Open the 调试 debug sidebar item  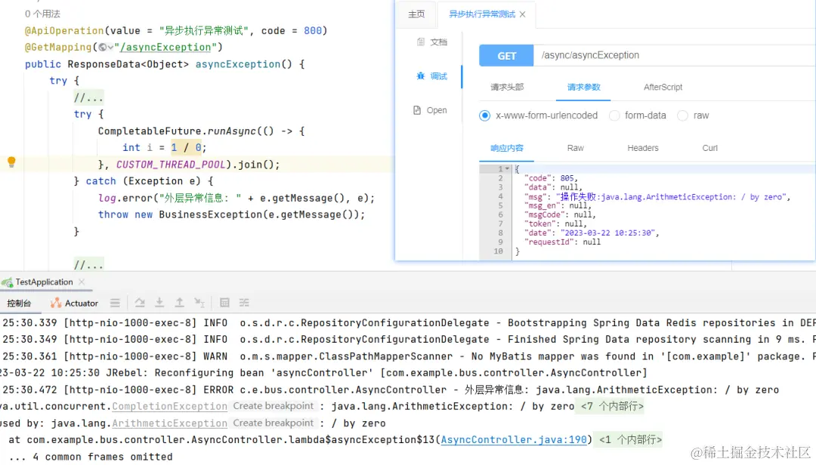point(432,76)
